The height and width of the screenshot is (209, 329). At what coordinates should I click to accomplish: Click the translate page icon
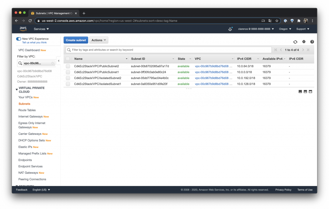tap(270, 21)
